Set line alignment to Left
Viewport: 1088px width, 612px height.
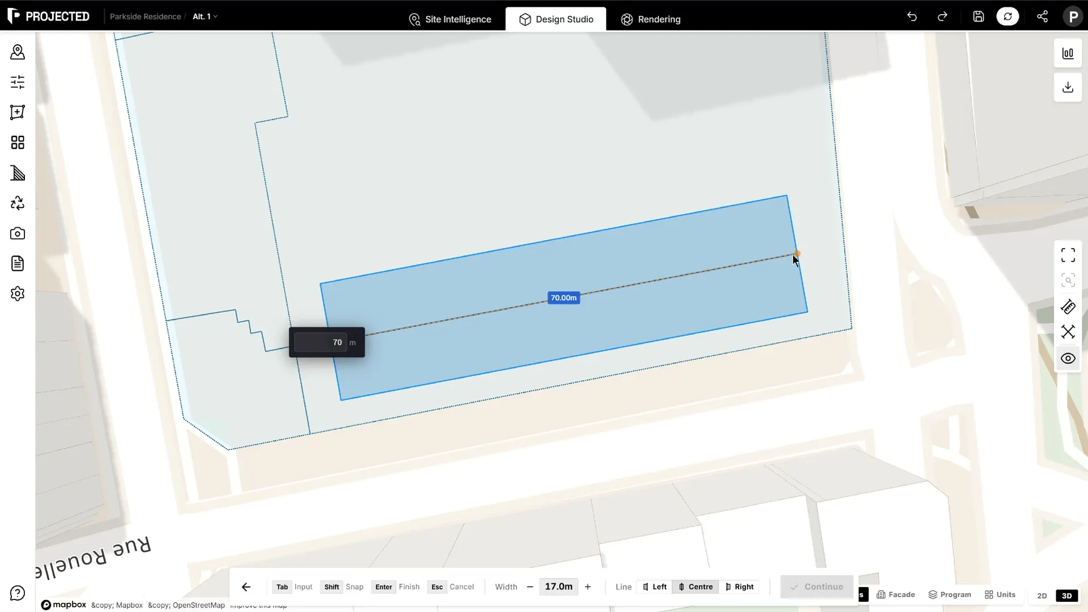coord(654,586)
